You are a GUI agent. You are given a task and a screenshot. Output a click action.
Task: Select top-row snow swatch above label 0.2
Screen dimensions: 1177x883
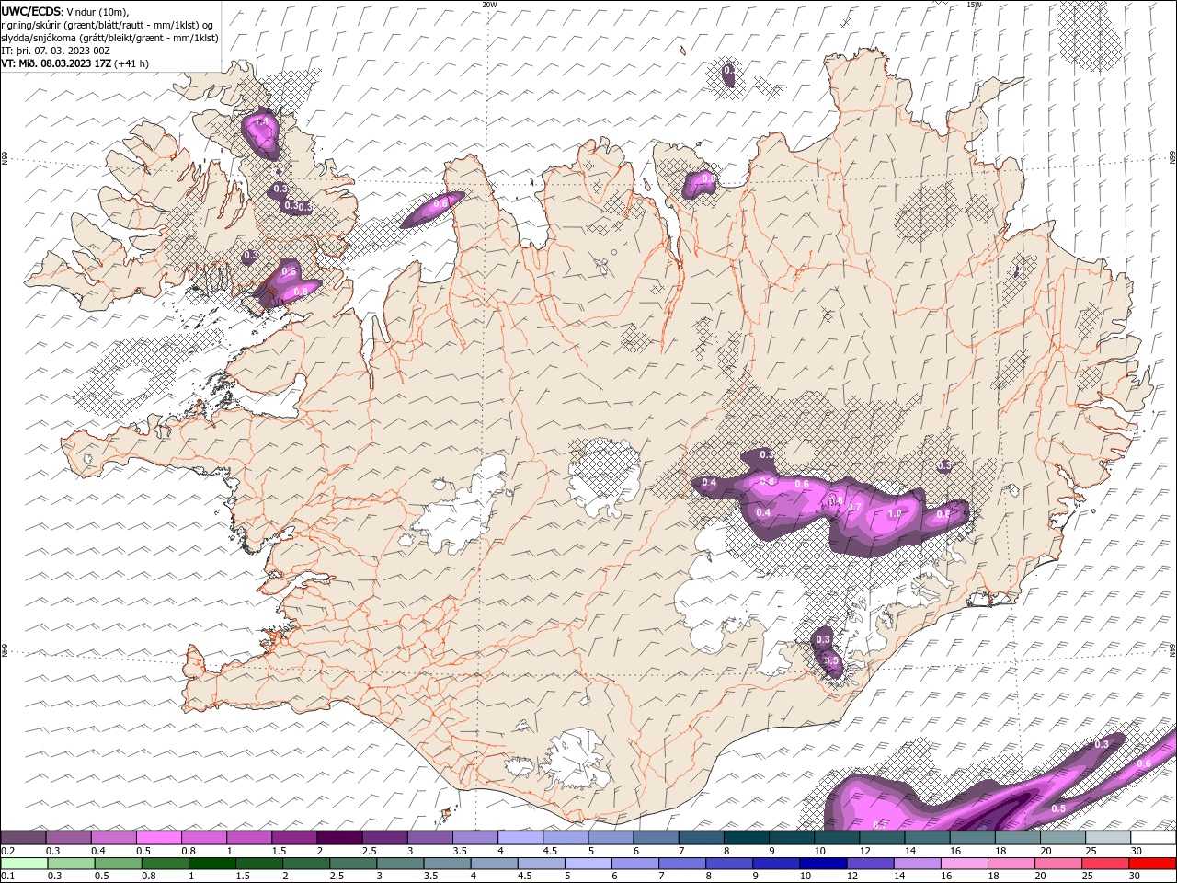pos(23,837)
